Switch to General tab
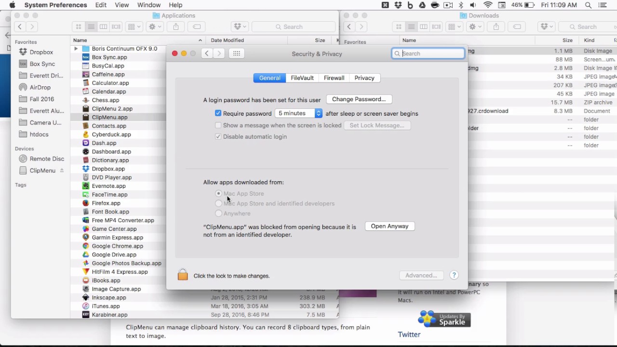This screenshot has height=347, width=617. 269,78
